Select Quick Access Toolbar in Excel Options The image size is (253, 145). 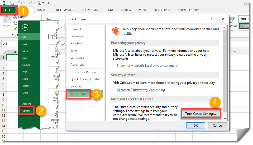click(x=85, y=79)
